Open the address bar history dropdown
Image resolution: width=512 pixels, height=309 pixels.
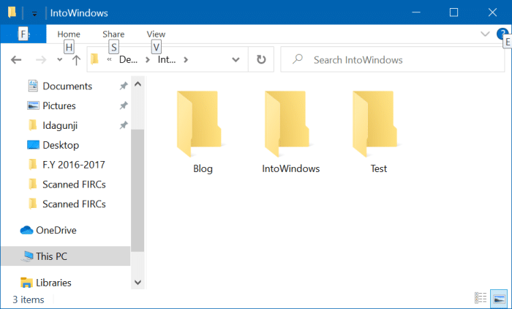(236, 60)
